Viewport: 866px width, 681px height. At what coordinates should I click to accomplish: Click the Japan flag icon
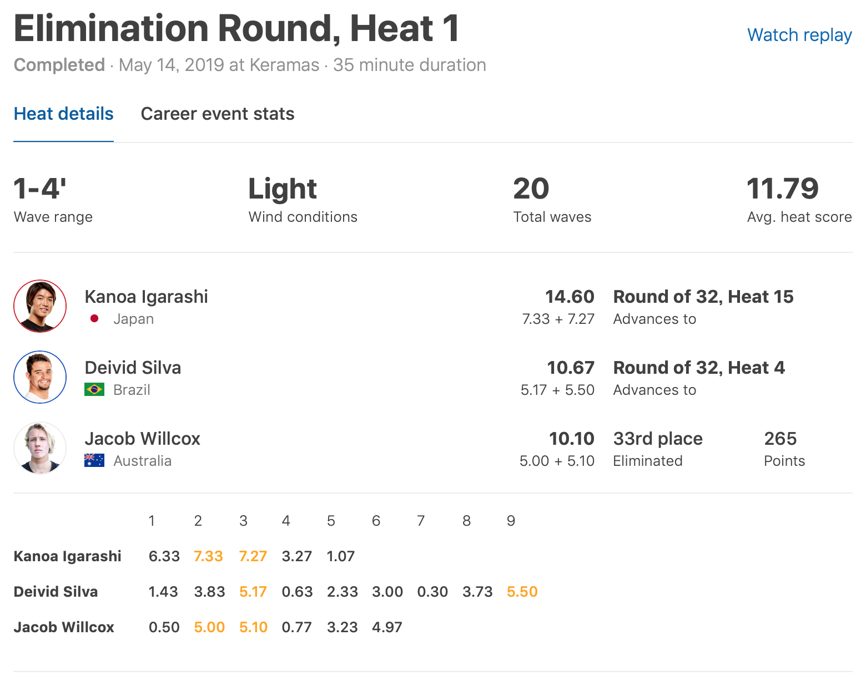pyautogui.click(x=94, y=319)
